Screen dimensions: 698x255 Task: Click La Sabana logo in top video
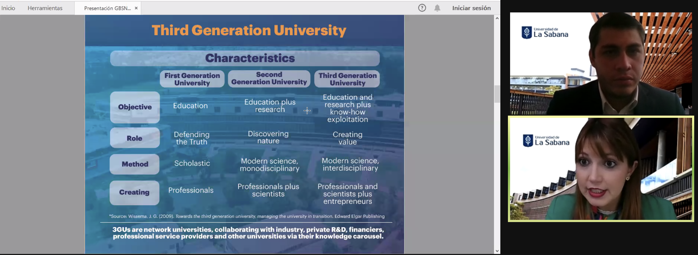coord(545,33)
